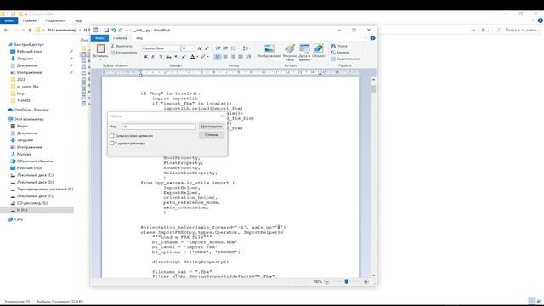Image resolution: width=544 pixels, height=306 pixels.
Task: Click the WordPad zoom slider handle
Action: tap(346, 281)
